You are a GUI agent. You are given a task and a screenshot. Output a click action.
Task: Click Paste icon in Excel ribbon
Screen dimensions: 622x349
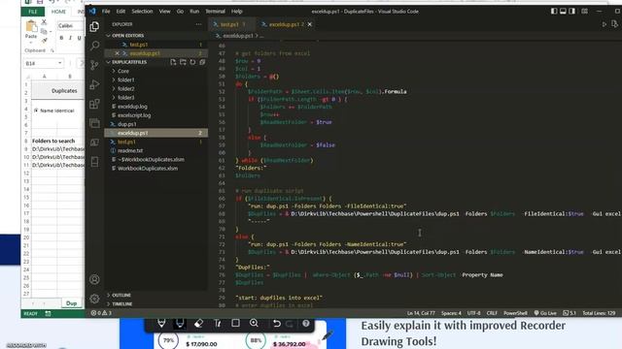click(31, 27)
